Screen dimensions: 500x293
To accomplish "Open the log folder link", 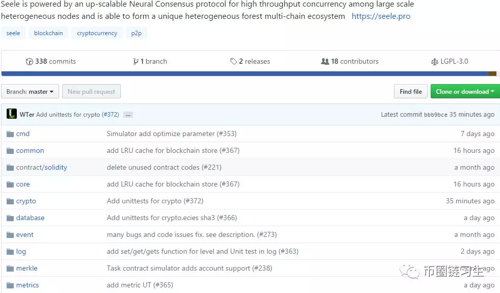I will coord(21,252).
